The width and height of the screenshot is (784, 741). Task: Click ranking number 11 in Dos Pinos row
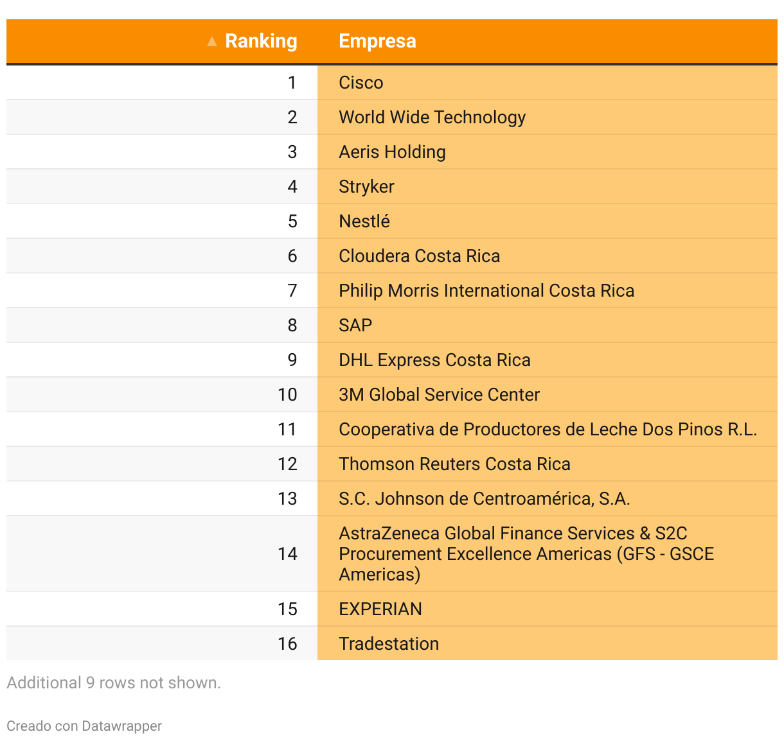coord(287,429)
